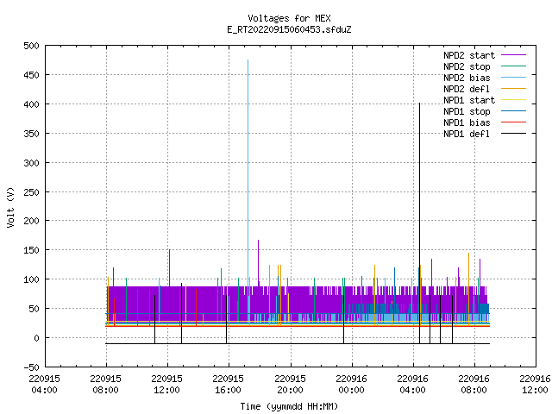Viewport: 552px width, 414px height.
Task: Click the '220915 04:00' time axis label
Action: pyautogui.click(x=44, y=385)
